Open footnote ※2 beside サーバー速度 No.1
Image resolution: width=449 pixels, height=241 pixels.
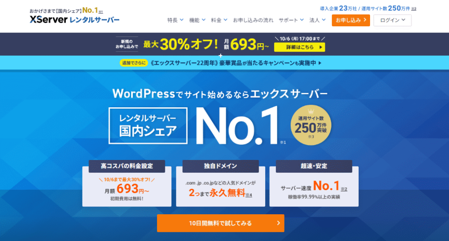pyautogui.click(x=344, y=189)
